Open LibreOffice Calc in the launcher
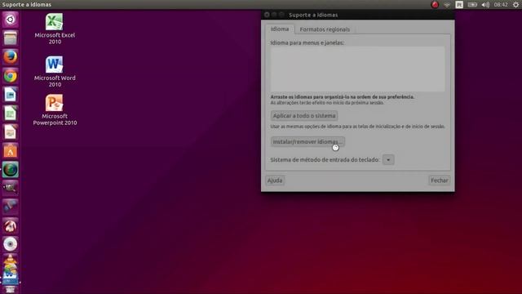 (11, 114)
